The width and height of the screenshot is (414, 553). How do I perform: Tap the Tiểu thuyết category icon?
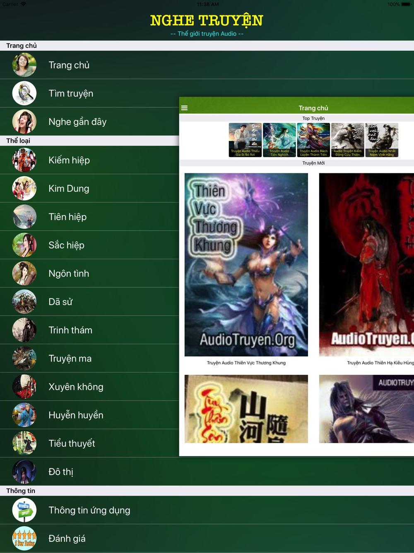[x=24, y=443]
